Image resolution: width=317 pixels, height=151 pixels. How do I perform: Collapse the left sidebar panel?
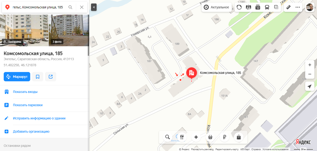click(x=94, y=7)
